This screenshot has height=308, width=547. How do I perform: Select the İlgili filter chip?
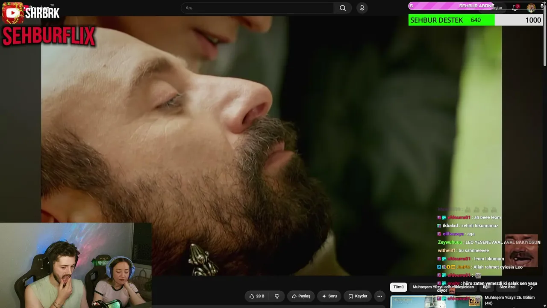point(487,287)
